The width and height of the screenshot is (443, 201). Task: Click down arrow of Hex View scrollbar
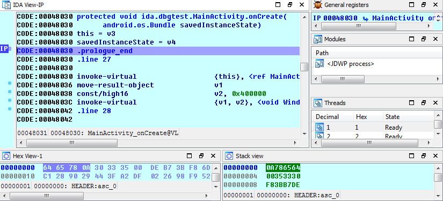pos(215,186)
